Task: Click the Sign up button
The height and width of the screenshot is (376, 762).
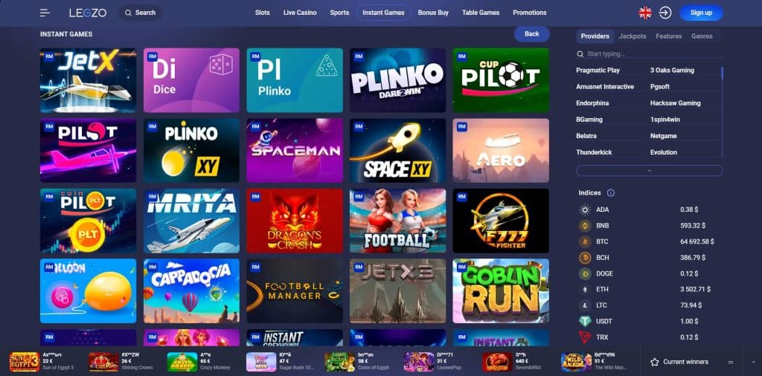Action: (x=701, y=13)
